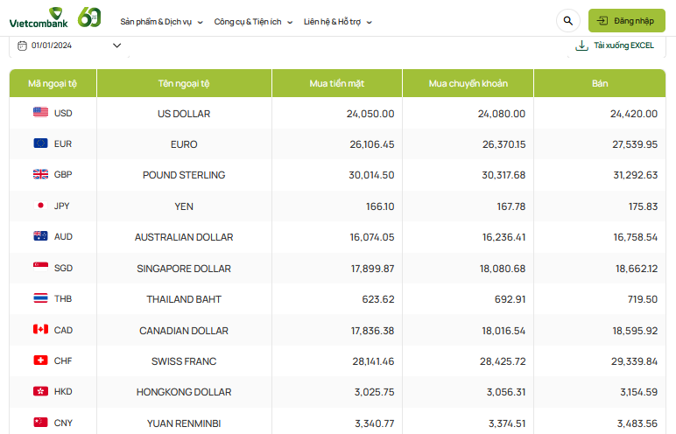Click the 60th anniversary emblem
Image resolution: width=676 pixels, height=434 pixels.
coord(90,17)
